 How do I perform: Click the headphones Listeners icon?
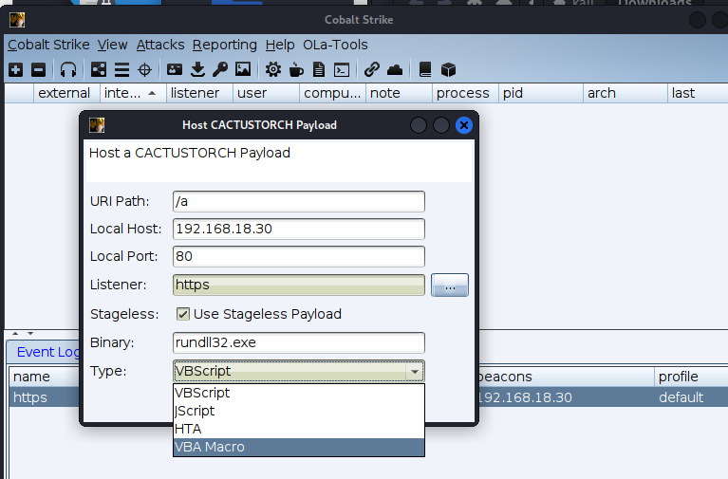67,69
